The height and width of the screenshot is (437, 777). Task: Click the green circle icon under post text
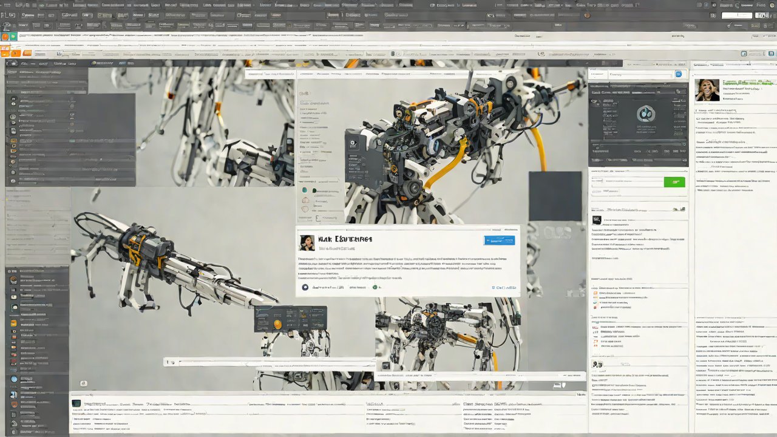point(375,287)
